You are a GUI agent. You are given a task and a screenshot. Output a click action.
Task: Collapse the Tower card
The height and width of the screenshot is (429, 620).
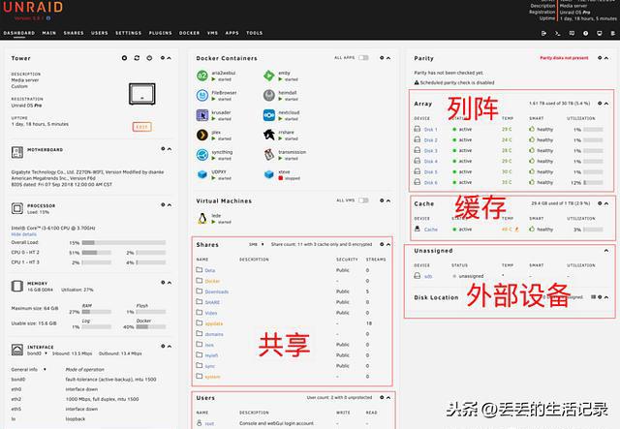(170, 58)
